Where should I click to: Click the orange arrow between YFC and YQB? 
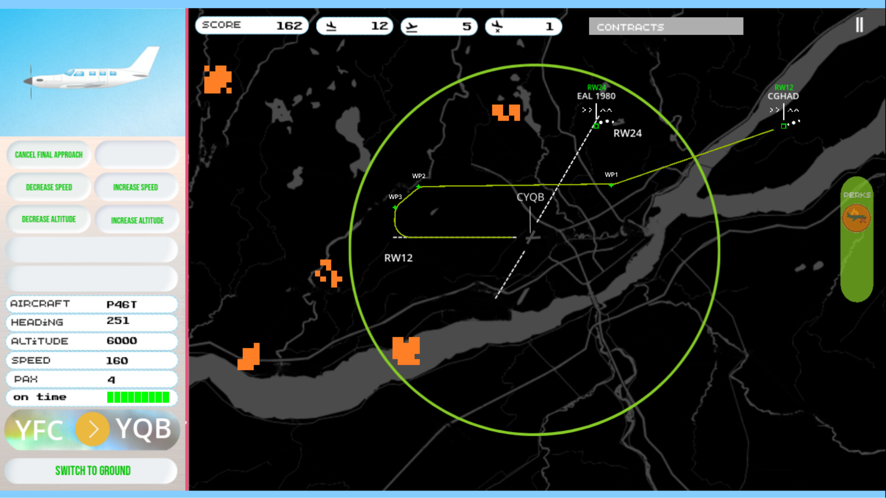coord(92,429)
